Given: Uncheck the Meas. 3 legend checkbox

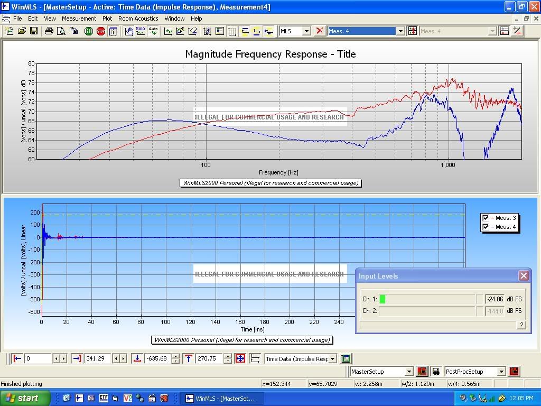Looking at the screenshot, I should click(486, 218).
